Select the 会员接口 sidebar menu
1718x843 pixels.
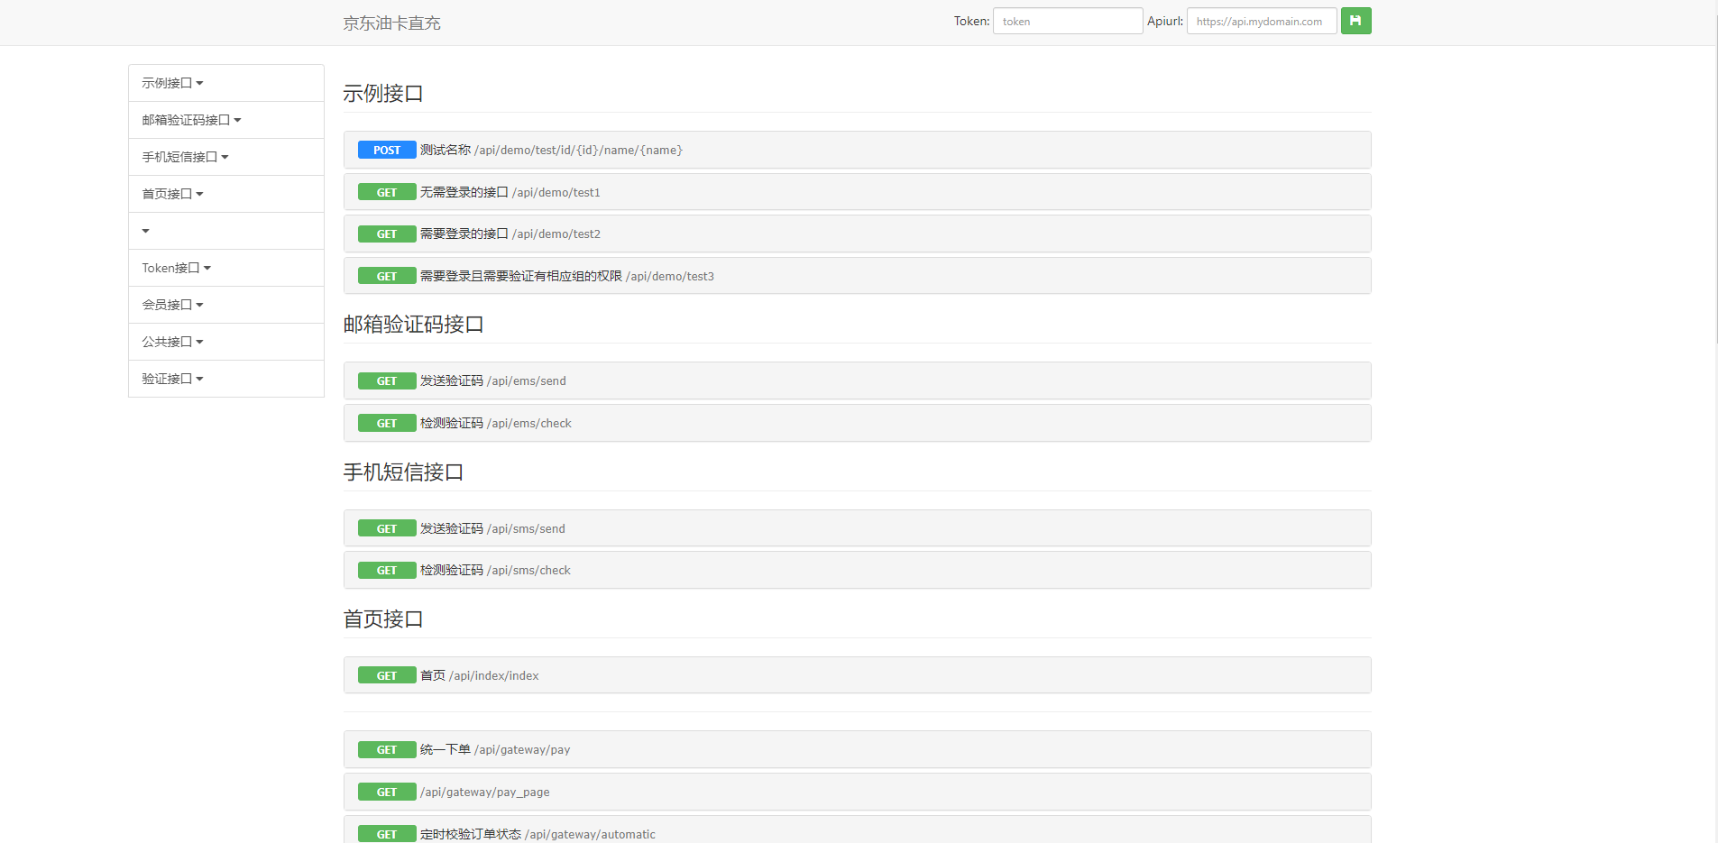[x=172, y=305]
